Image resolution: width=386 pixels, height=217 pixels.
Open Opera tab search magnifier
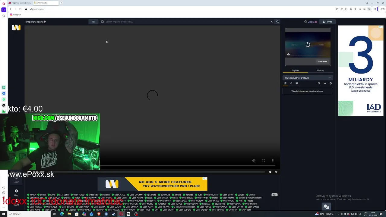(367, 3)
